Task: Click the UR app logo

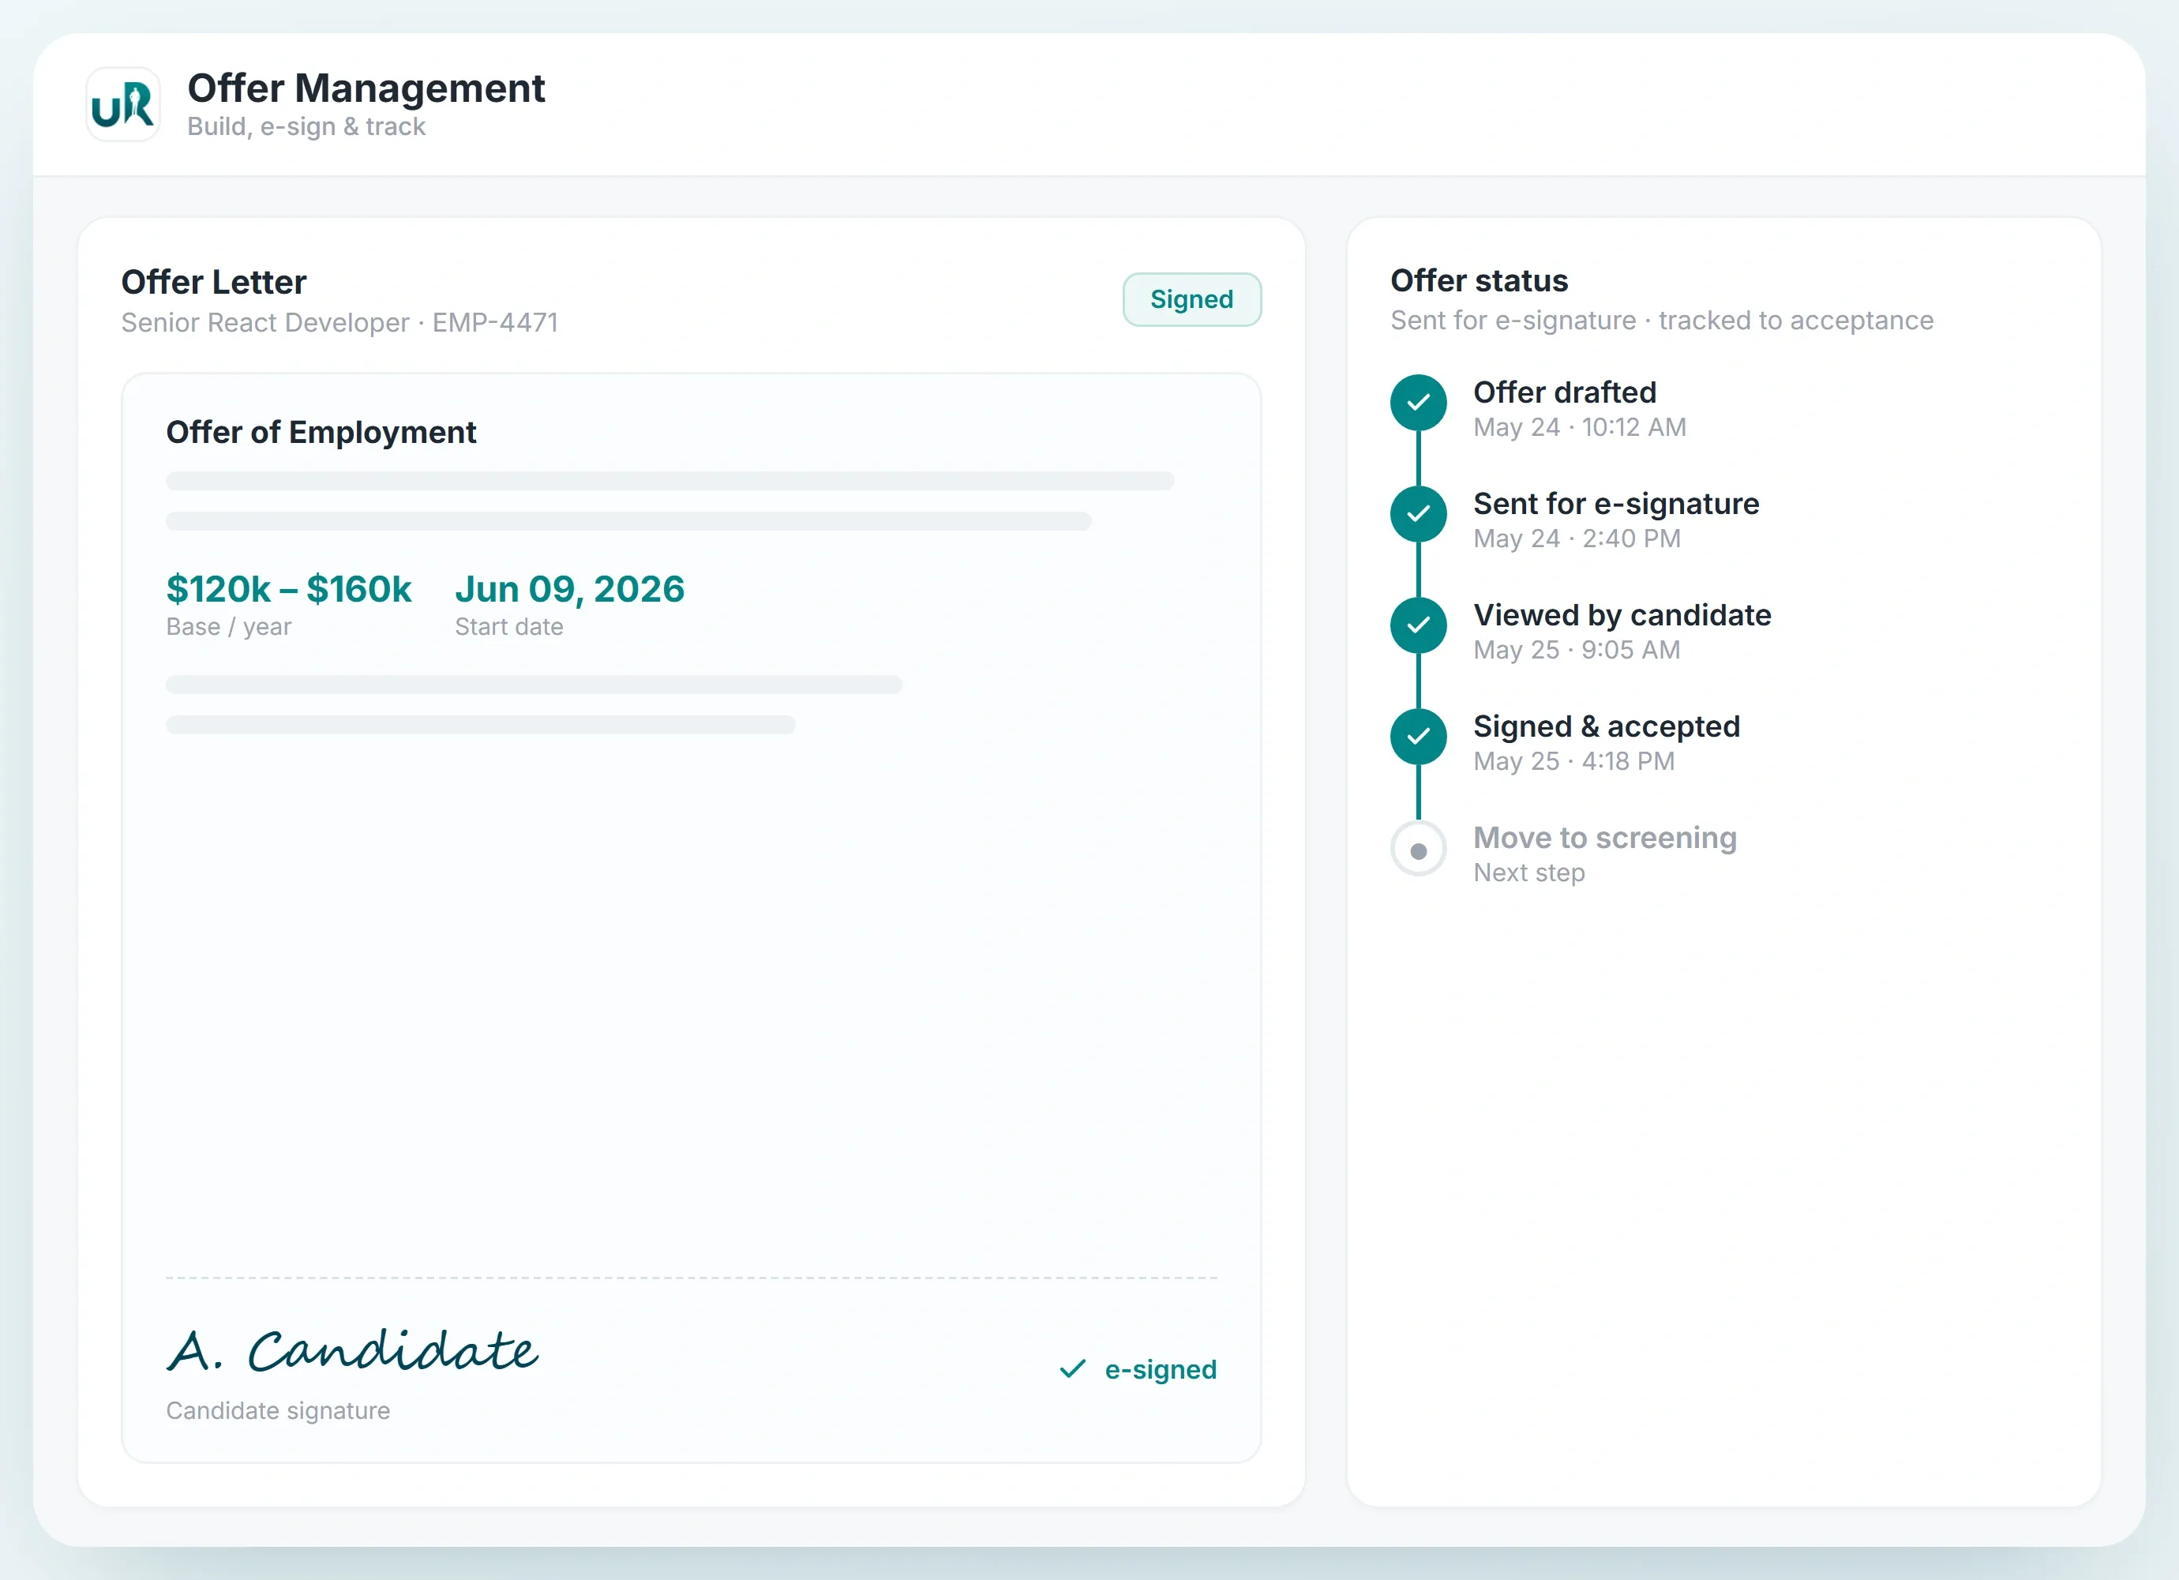Action: [123, 105]
